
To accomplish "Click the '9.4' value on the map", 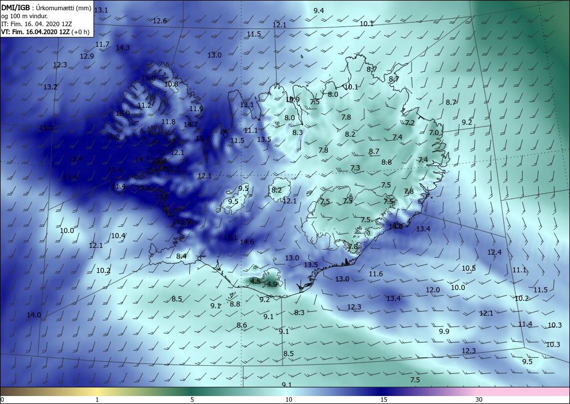I will [x=319, y=10].
